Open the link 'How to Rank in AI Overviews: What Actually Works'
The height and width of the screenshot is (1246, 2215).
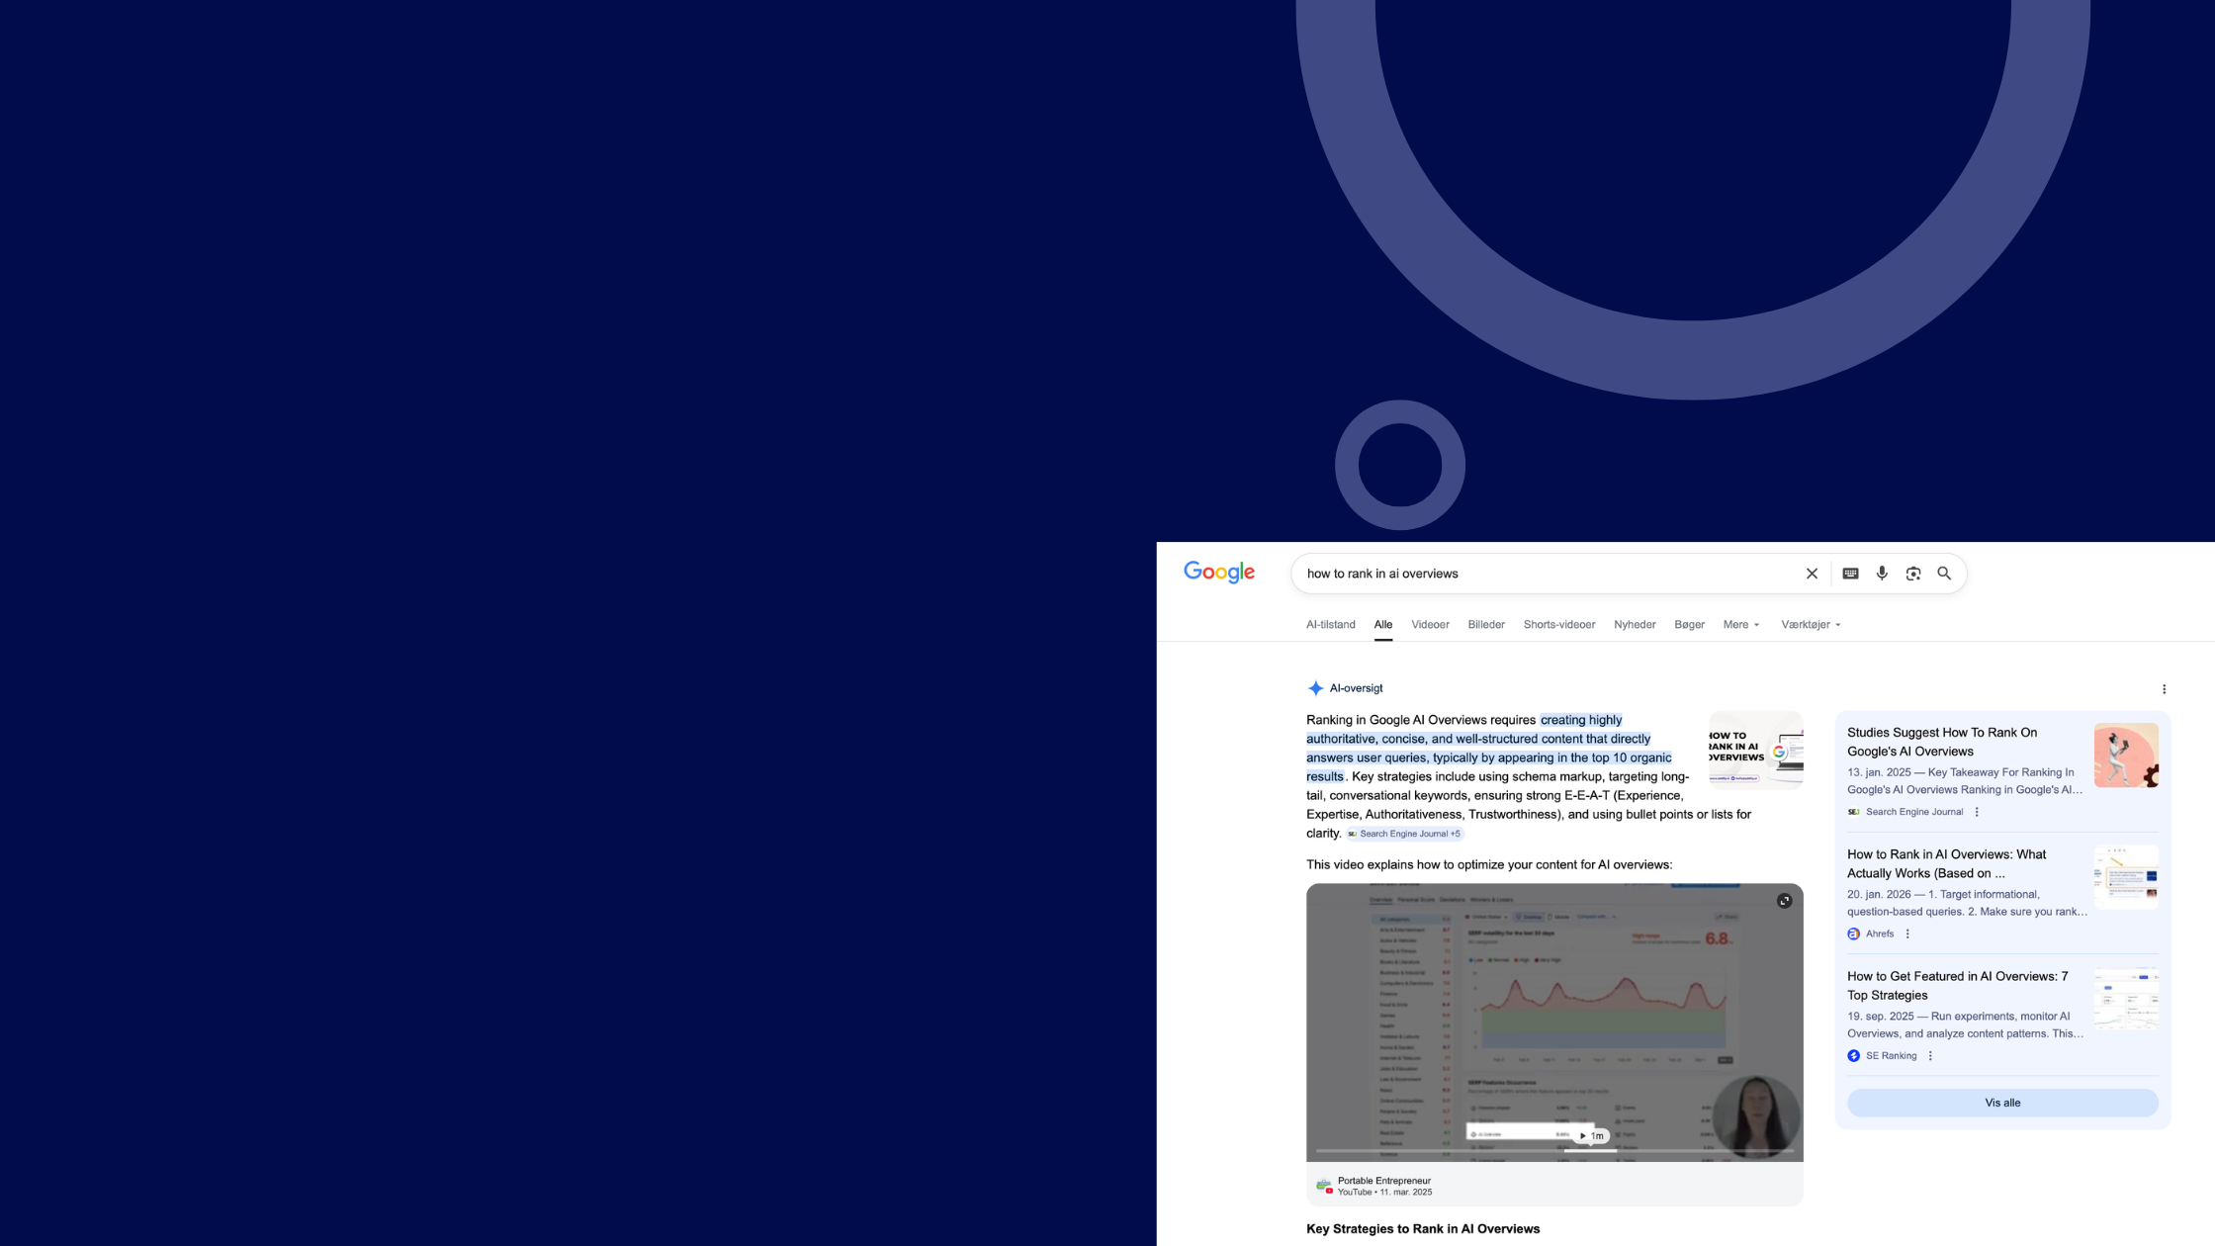(x=1945, y=863)
